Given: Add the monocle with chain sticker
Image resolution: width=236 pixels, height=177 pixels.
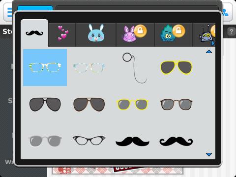Looking at the screenshot, I should 134,68.
